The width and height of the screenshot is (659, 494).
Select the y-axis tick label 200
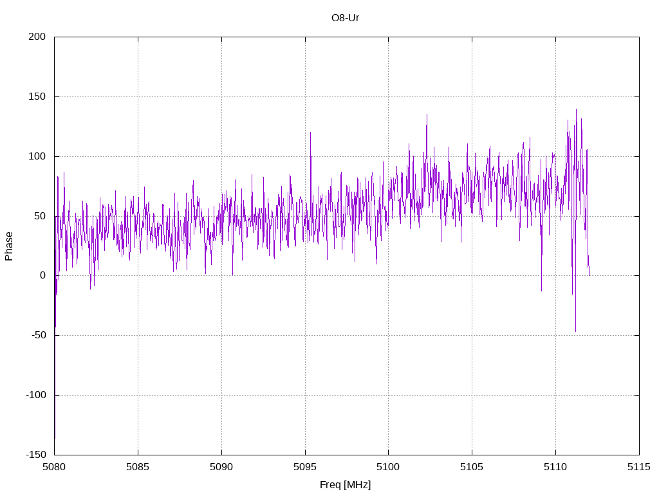point(37,37)
